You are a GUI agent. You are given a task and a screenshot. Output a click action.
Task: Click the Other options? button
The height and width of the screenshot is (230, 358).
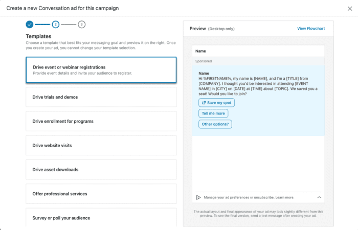click(215, 124)
